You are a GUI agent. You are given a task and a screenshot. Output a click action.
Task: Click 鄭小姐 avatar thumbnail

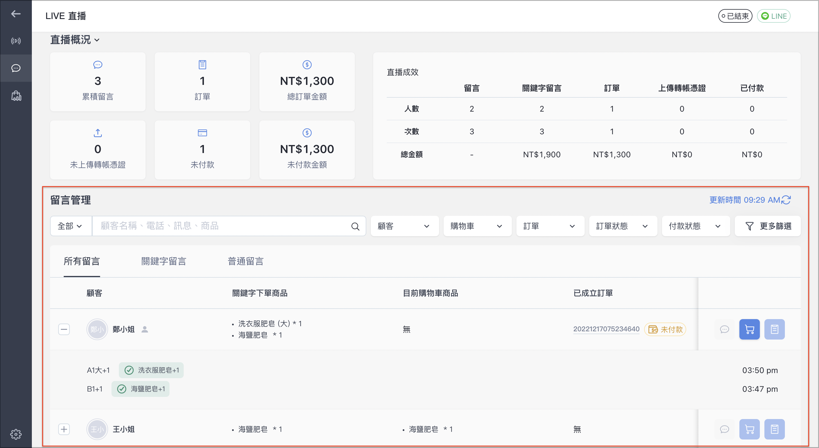pyautogui.click(x=97, y=329)
